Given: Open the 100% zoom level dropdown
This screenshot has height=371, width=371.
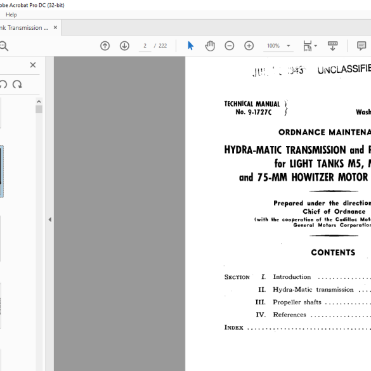Looking at the screenshot, I should [x=278, y=46].
